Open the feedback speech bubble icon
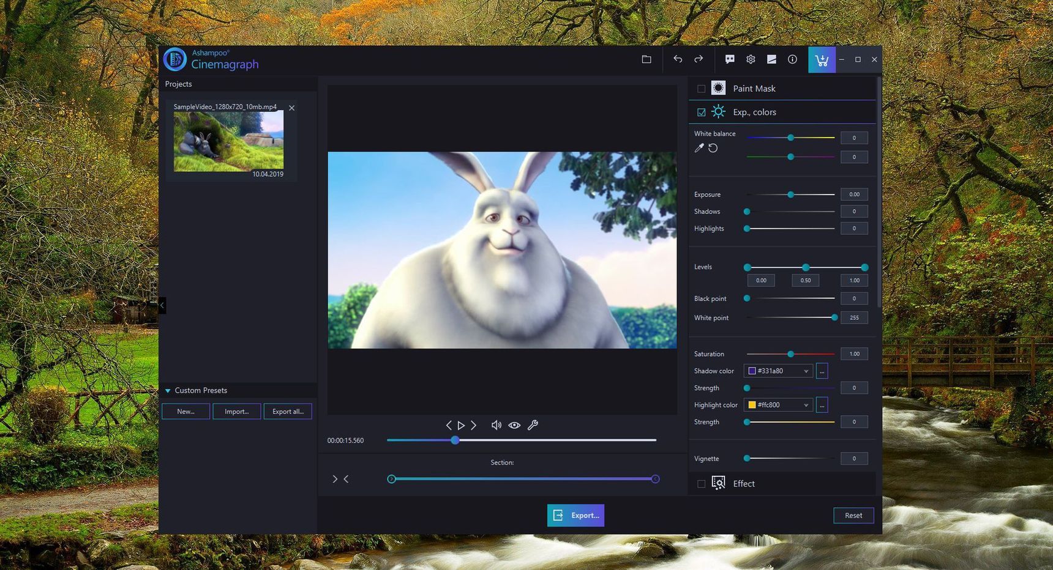The height and width of the screenshot is (570, 1053). [730, 59]
